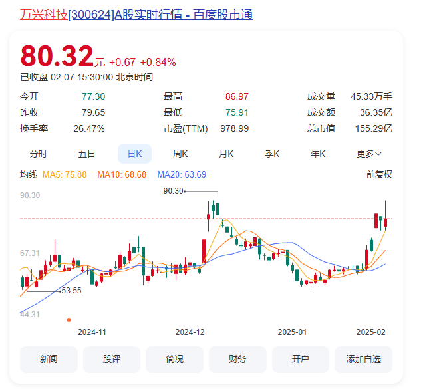Click the 市盈(TTM) value 978.99
The height and width of the screenshot is (389, 437).
tap(234, 128)
